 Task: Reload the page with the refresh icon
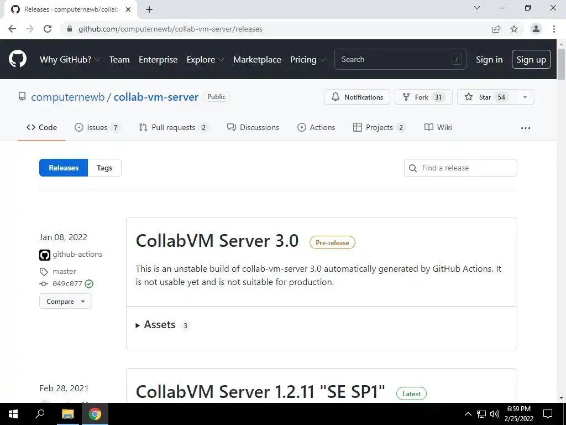[48, 29]
